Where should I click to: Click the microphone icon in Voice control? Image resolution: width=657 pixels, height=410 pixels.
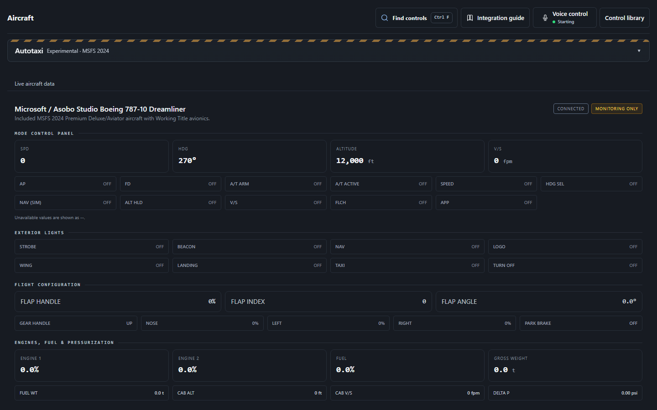pyautogui.click(x=545, y=18)
